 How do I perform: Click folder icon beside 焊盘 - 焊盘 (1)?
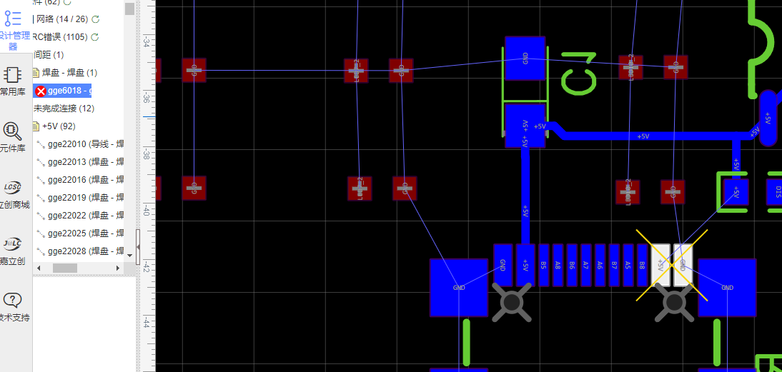click(x=36, y=73)
